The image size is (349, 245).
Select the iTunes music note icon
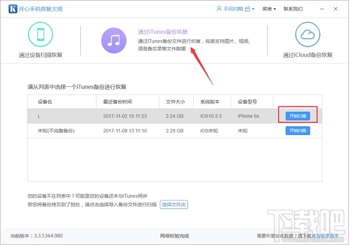click(x=114, y=41)
